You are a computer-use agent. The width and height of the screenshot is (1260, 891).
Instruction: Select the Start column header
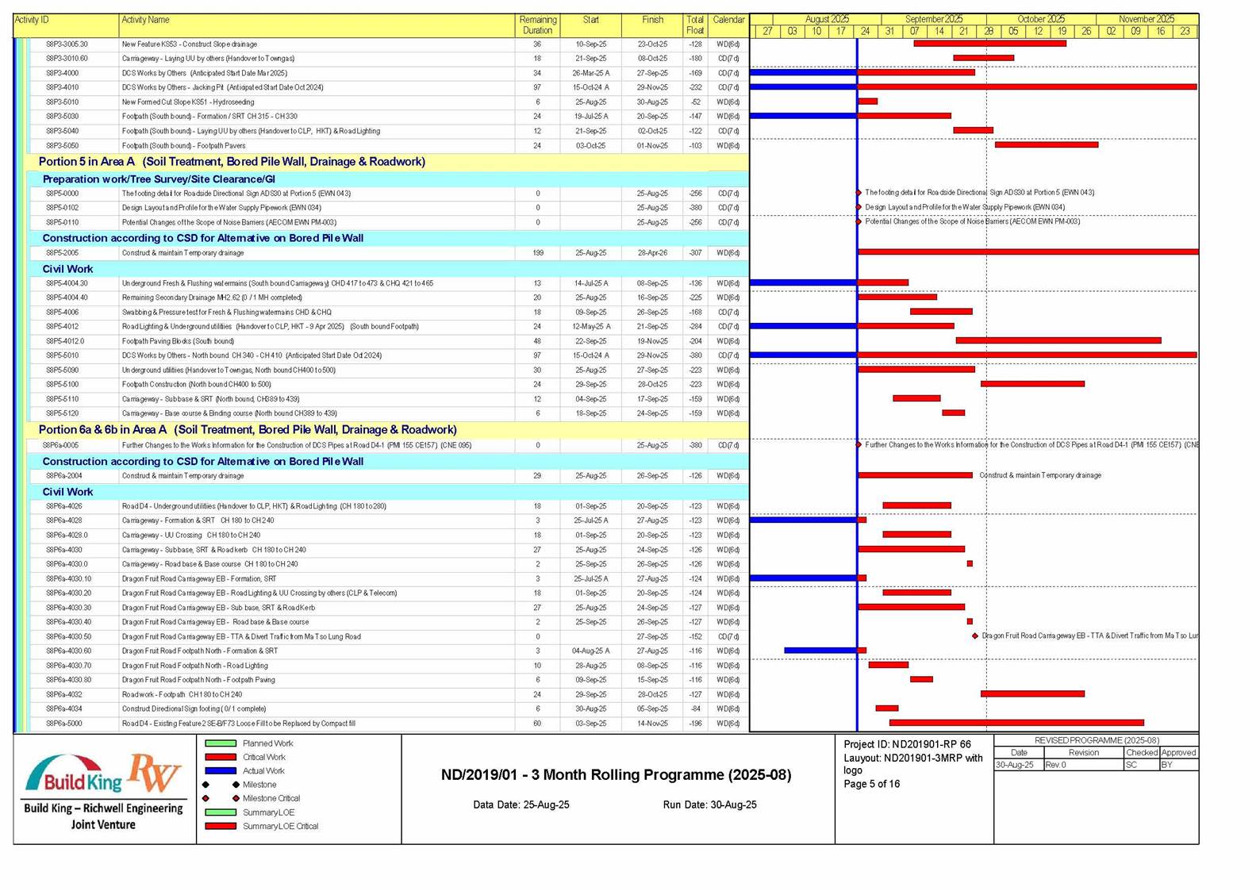[590, 25]
